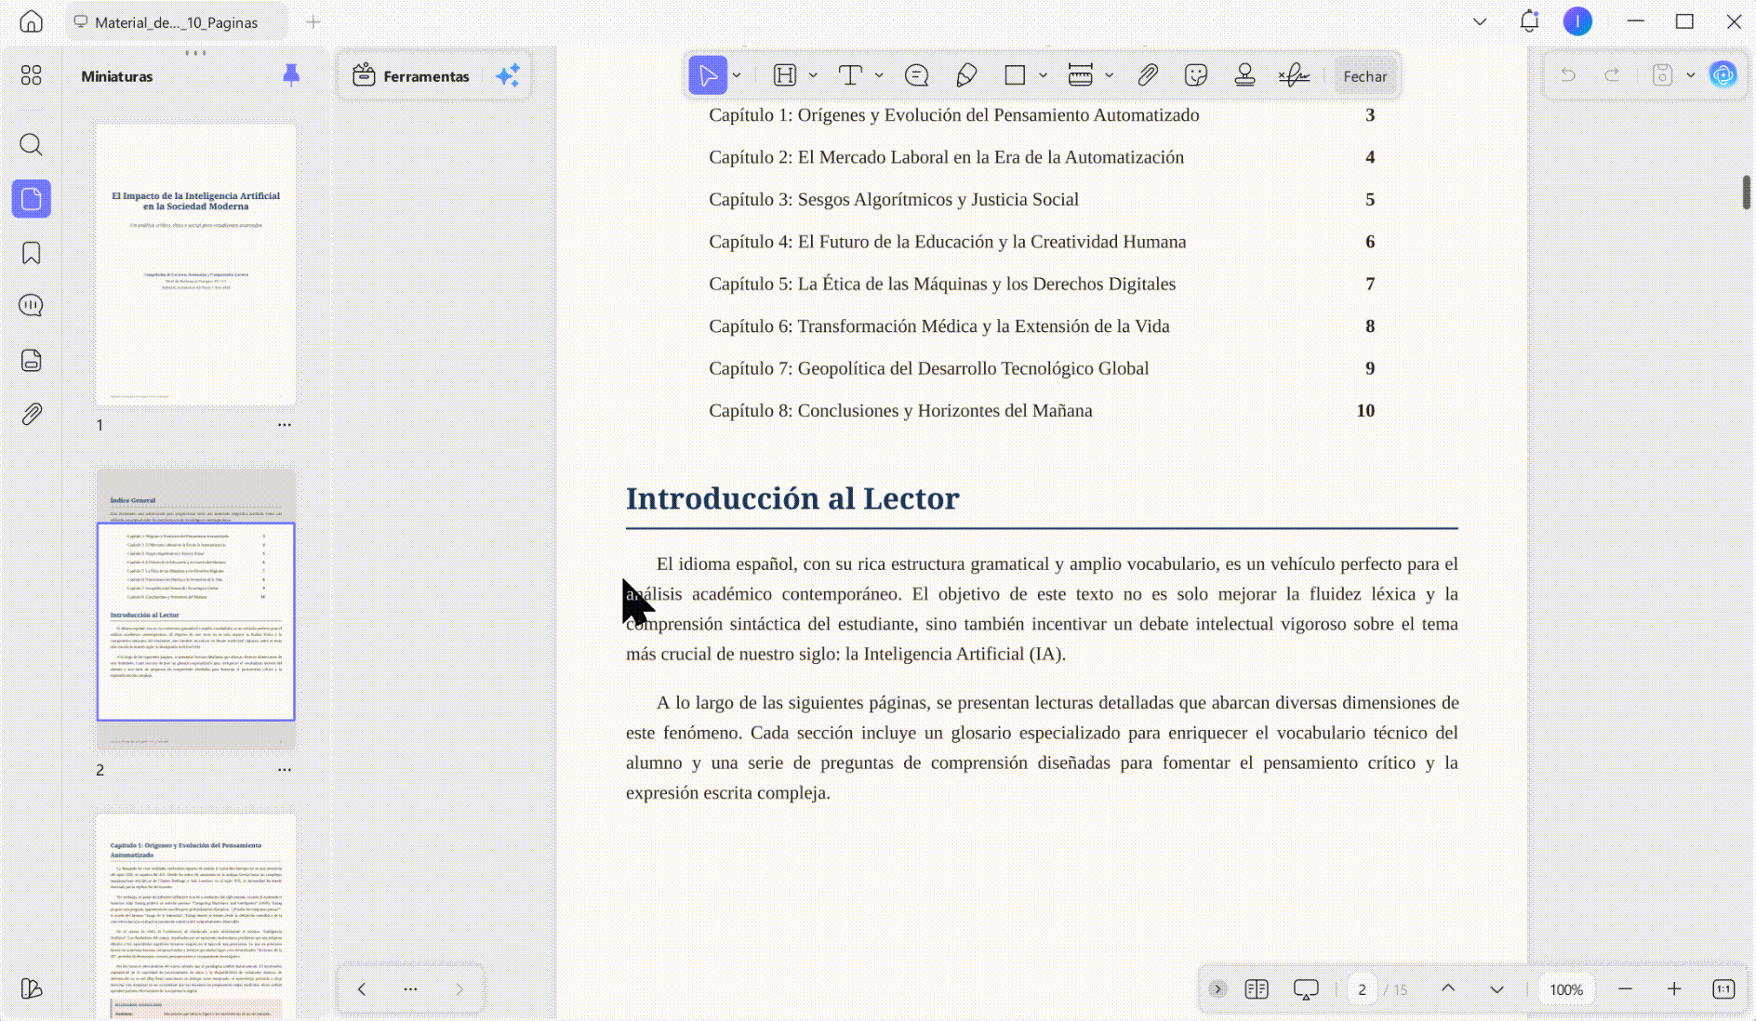Select the stamp tool

(x=1244, y=75)
